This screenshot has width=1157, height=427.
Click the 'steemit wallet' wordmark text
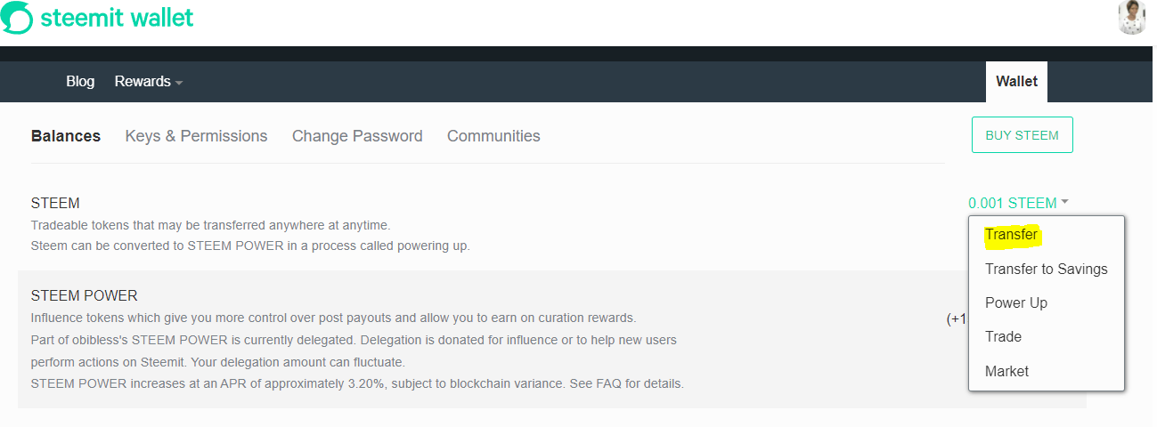pyautogui.click(x=117, y=18)
